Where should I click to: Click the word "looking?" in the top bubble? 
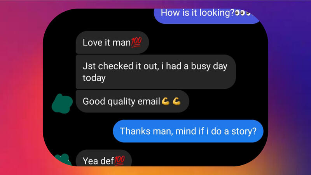point(217,13)
